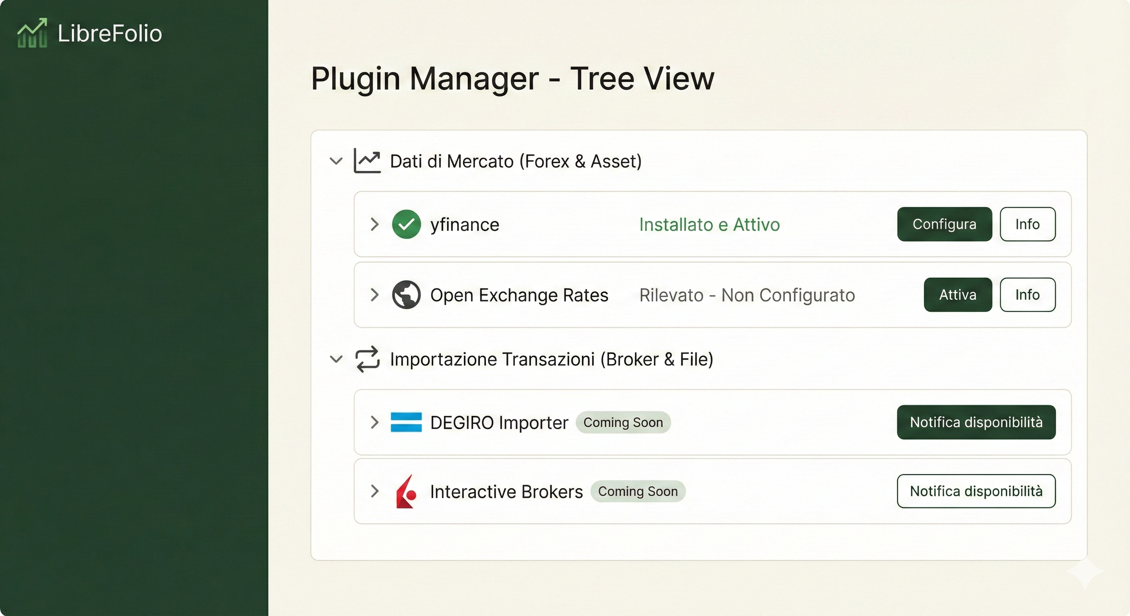The width and height of the screenshot is (1130, 616).
Task: Click the Plugin Manager - Tree View title
Action: coord(513,79)
